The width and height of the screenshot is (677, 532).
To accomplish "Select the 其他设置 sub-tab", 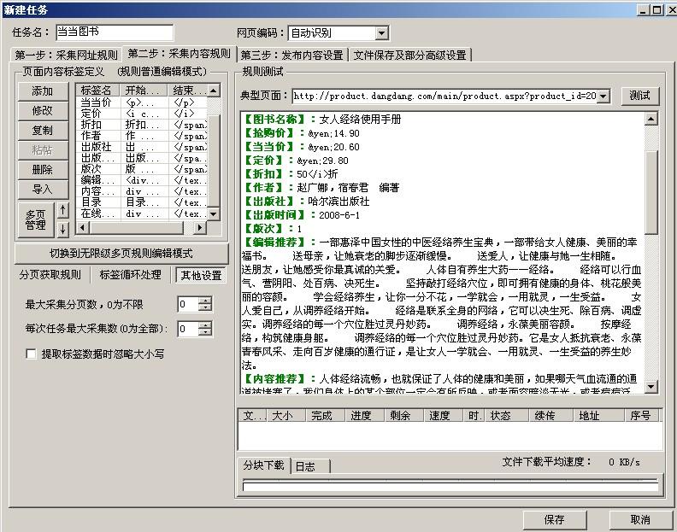I will [x=201, y=275].
